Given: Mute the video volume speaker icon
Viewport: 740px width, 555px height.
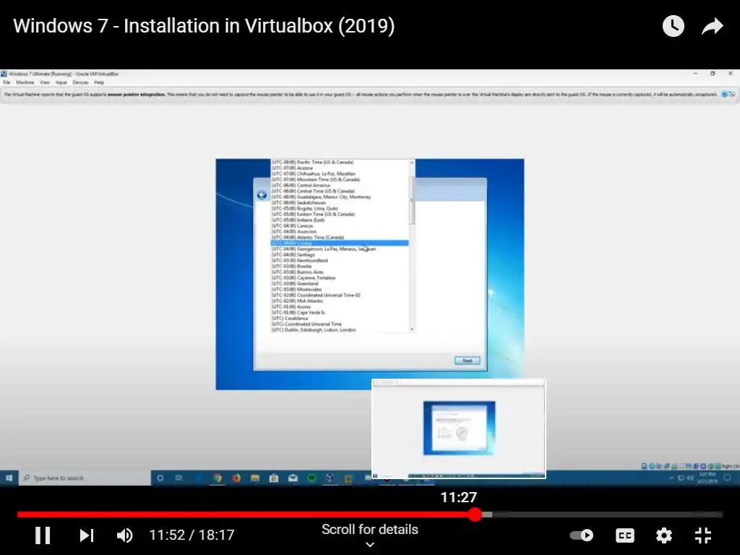Looking at the screenshot, I should [125, 535].
